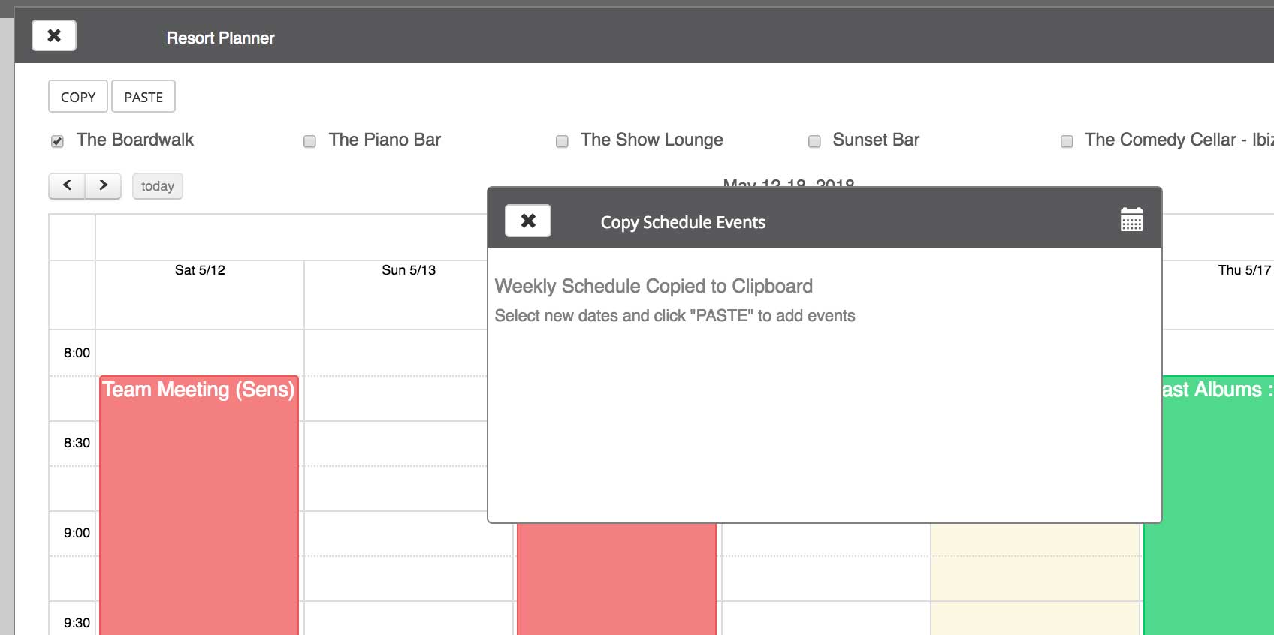The image size is (1274, 635).
Task: Close the Copy Schedule Events dialog
Action: [x=527, y=221]
